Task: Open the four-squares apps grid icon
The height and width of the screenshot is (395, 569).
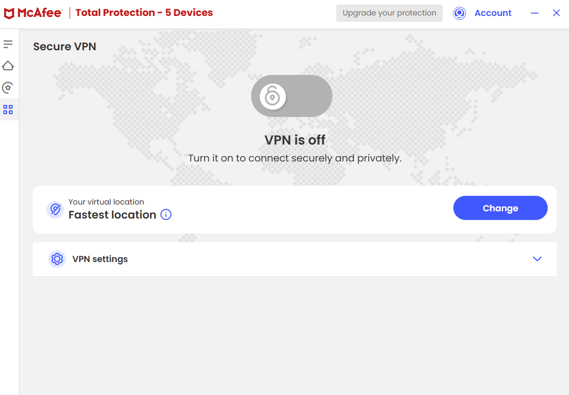Action: (8, 109)
